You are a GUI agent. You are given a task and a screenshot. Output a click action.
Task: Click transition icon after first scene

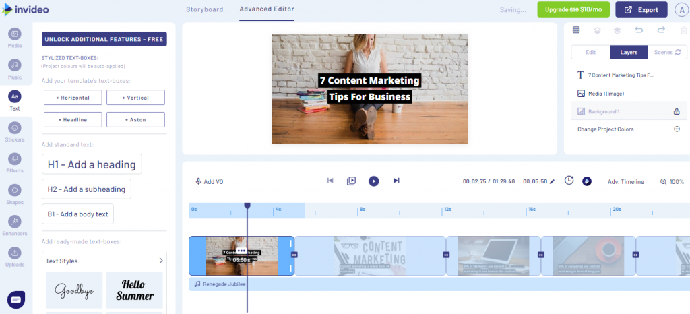(294, 255)
